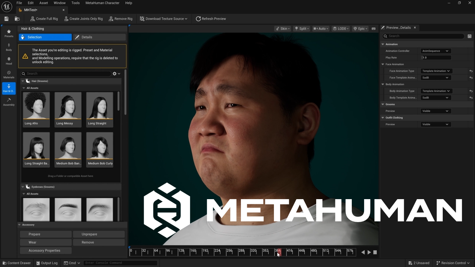Collapse the Hair (Grooms) section
This screenshot has width=475, height=267.
(23, 81)
